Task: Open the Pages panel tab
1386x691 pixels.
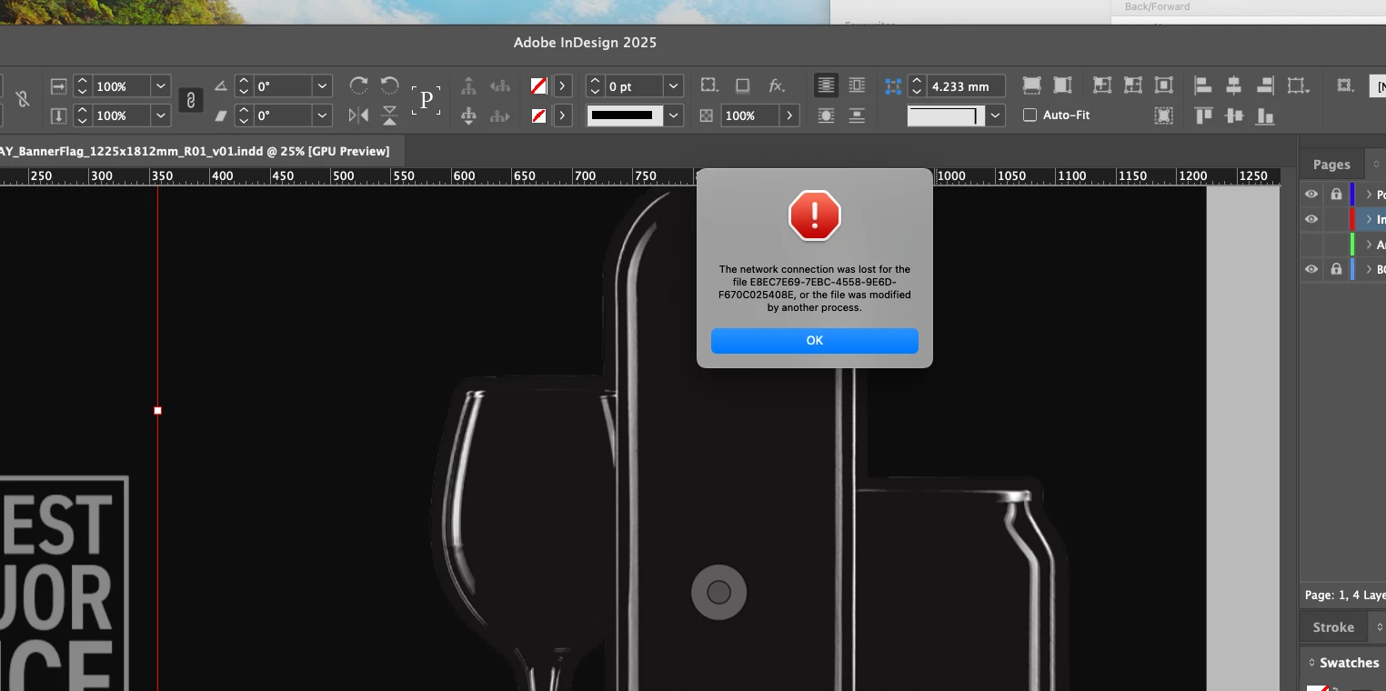Action: pyautogui.click(x=1331, y=165)
